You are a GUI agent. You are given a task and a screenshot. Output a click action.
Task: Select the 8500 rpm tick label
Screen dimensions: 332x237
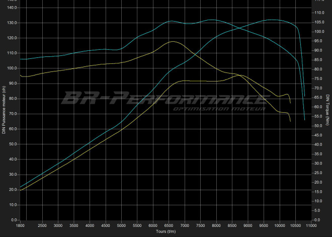tap(232, 225)
